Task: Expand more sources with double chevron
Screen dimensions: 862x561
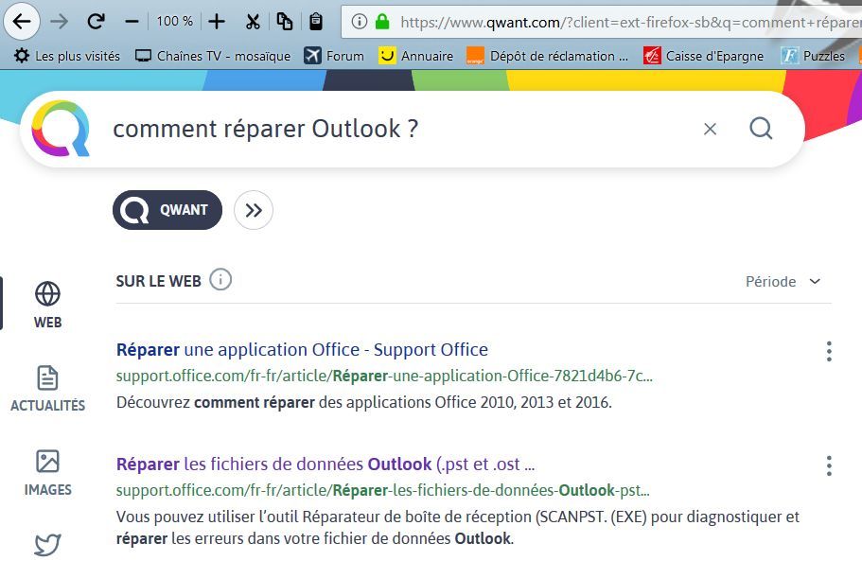Action: click(x=254, y=210)
